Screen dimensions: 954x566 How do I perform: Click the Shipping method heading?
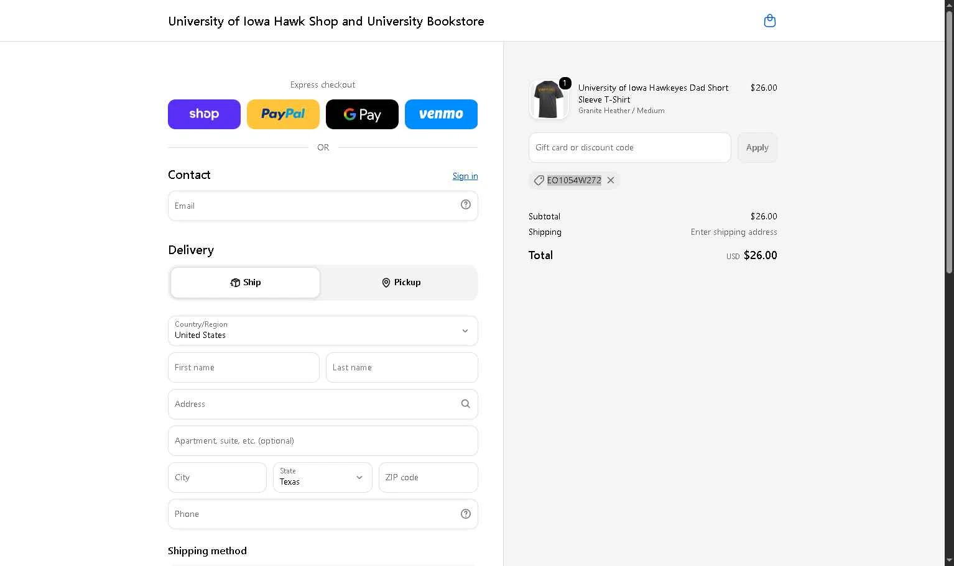[207, 551]
